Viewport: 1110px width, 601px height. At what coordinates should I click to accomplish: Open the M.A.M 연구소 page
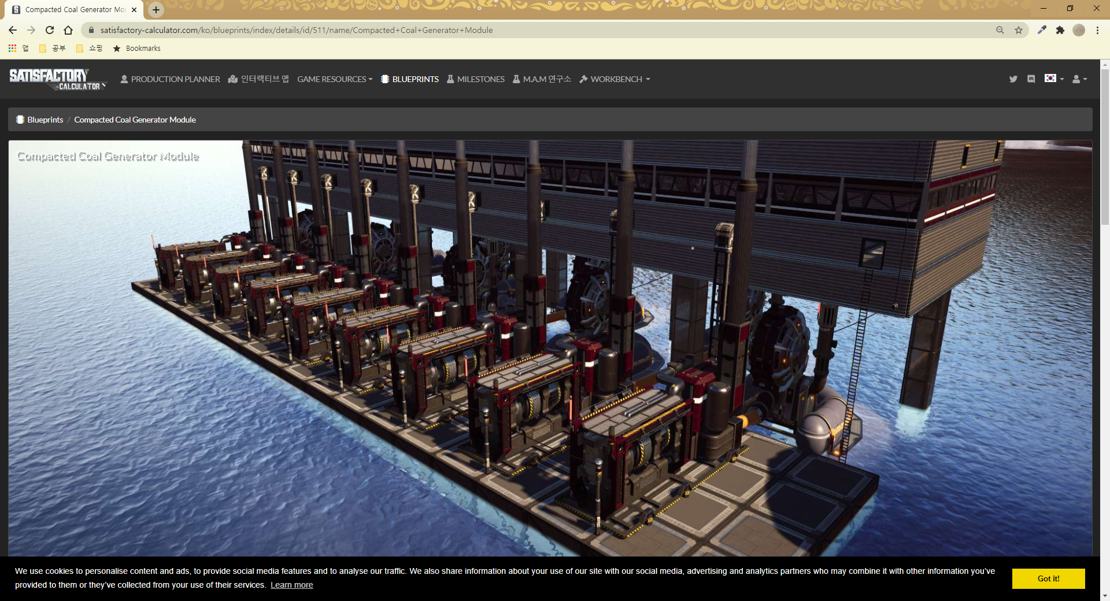(542, 79)
